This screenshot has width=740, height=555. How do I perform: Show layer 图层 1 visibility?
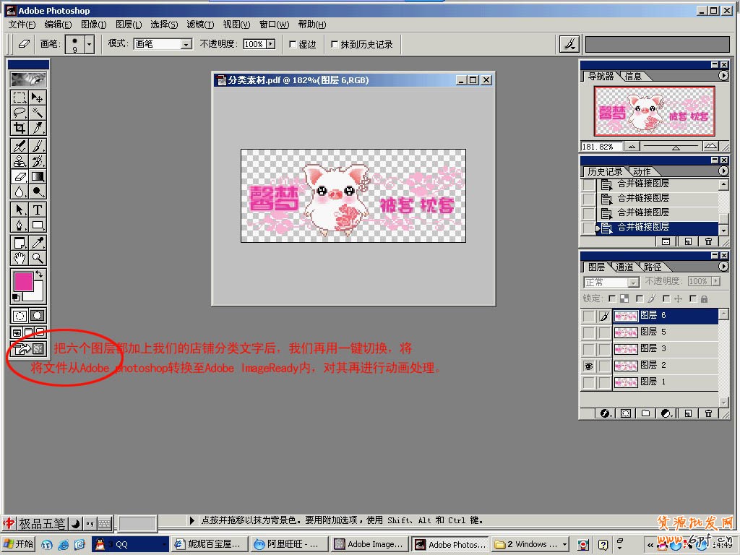(x=588, y=382)
